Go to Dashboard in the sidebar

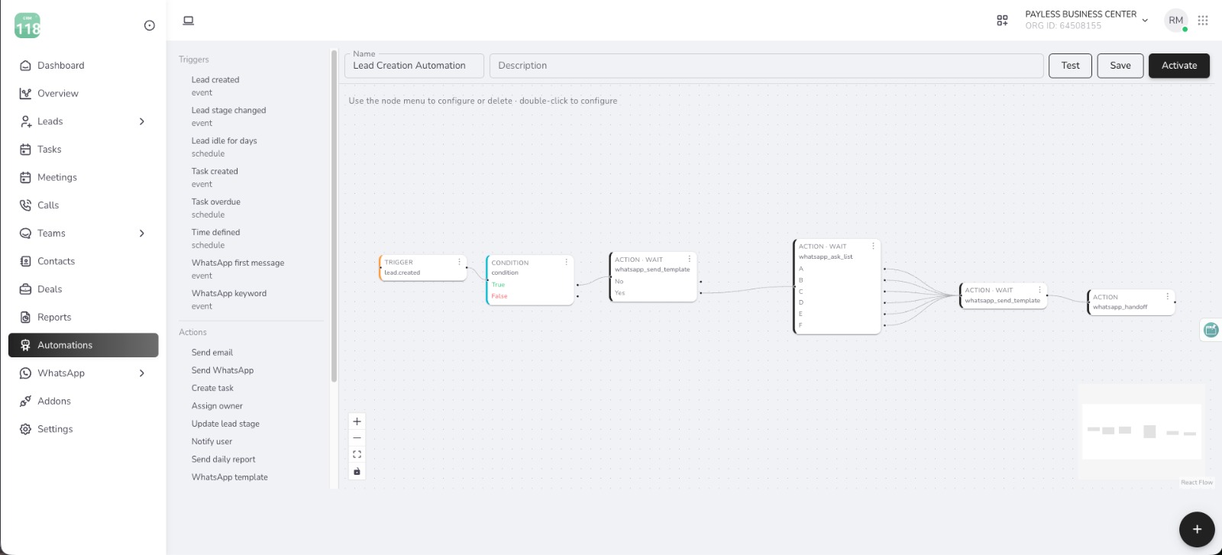point(83,66)
